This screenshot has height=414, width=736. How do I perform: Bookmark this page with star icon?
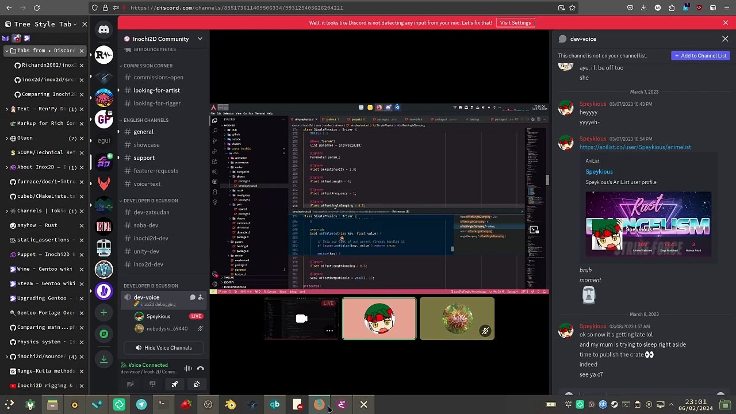[572, 8]
